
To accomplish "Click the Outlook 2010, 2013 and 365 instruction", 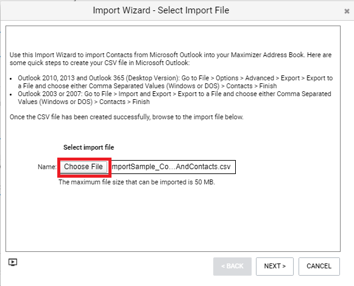I will click(175, 82).
